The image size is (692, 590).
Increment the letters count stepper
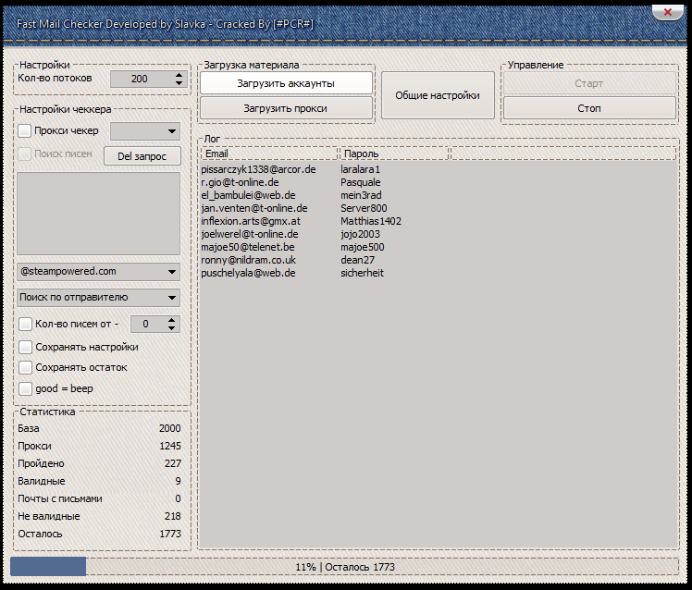(x=172, y=320)
